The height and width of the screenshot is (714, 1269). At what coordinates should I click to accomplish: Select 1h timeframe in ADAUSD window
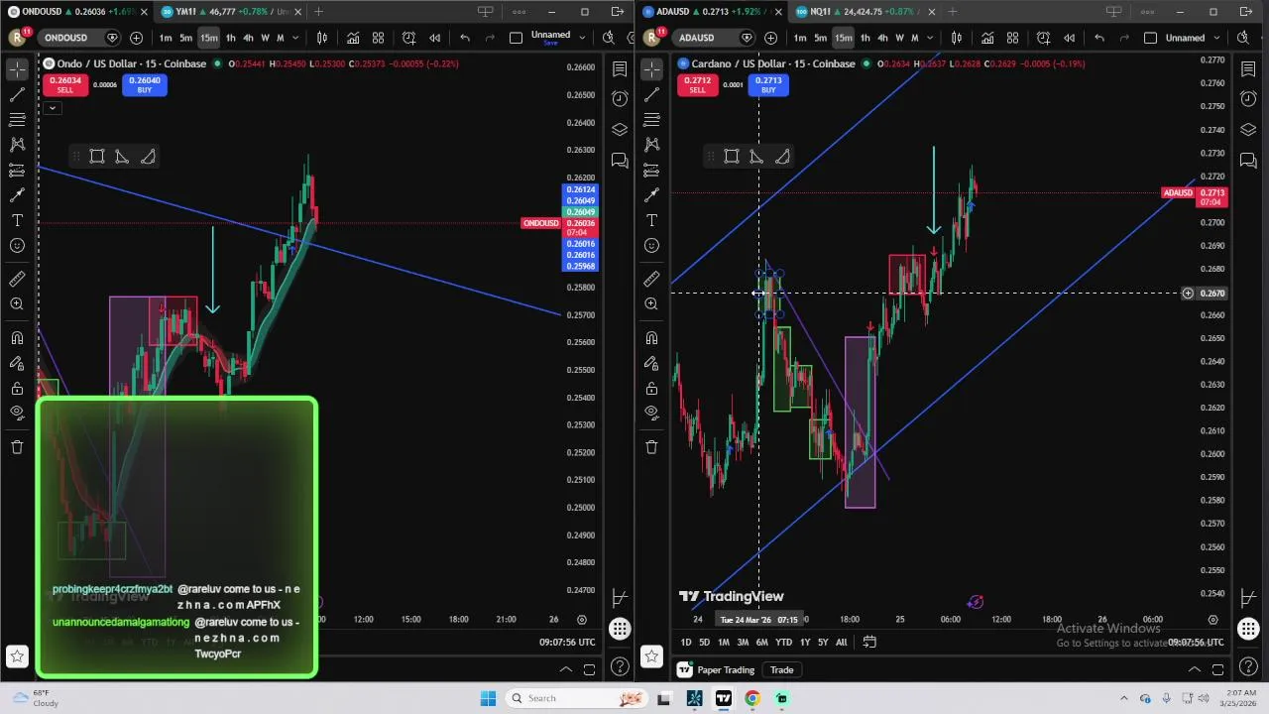pyautogui.click(x=865, y=38)
